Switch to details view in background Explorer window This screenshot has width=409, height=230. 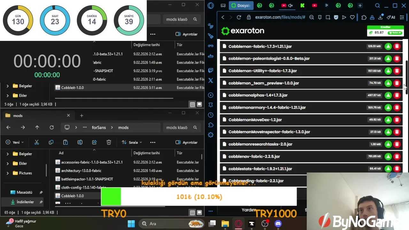click(x=192, y=104)
